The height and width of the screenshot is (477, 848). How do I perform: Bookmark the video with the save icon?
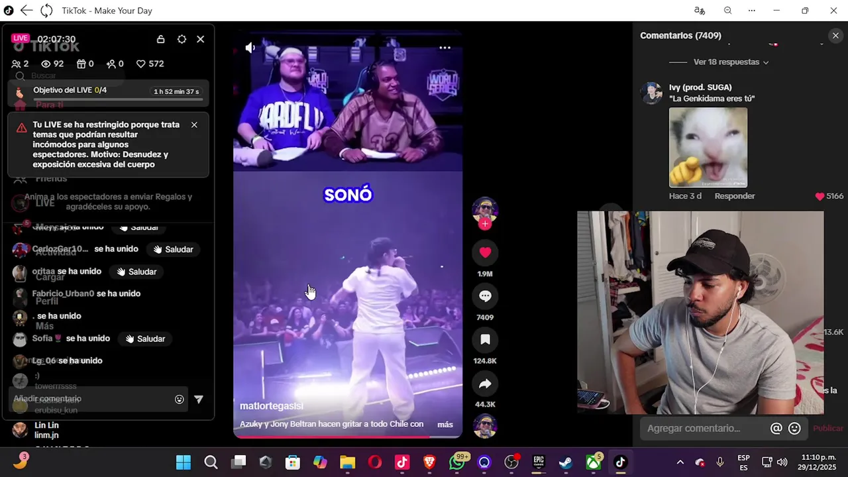[485, 340]
